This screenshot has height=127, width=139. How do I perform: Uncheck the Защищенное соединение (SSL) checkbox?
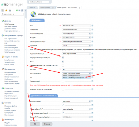(x=63, y=57)
